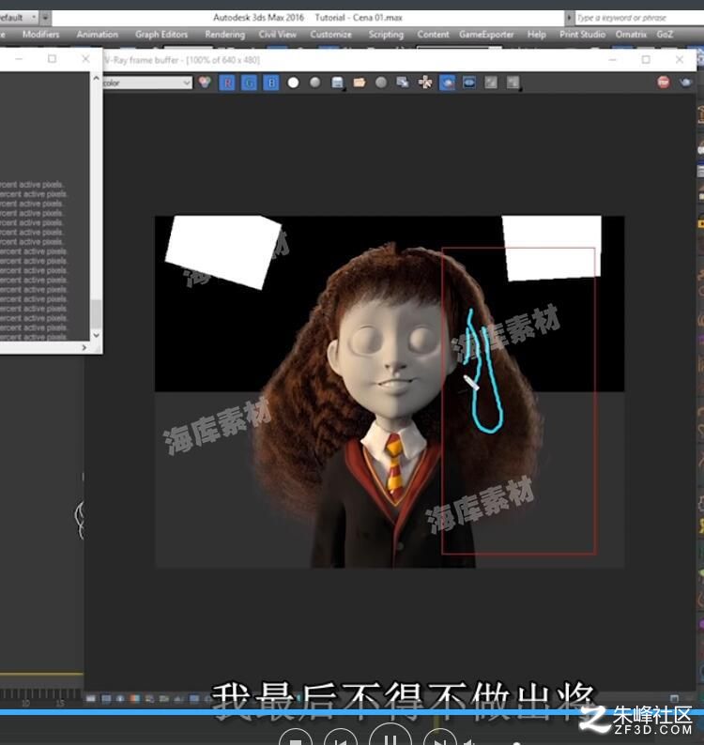Track mouse while rendering icon
Viewport: 704px width, 745px height.
[x=425, y=83]
